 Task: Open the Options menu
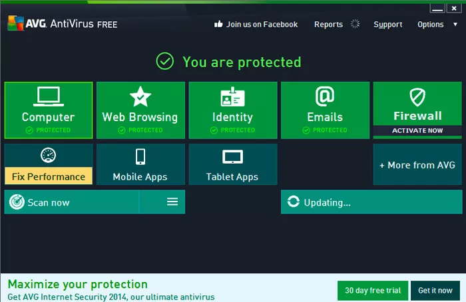click(430, 25)
